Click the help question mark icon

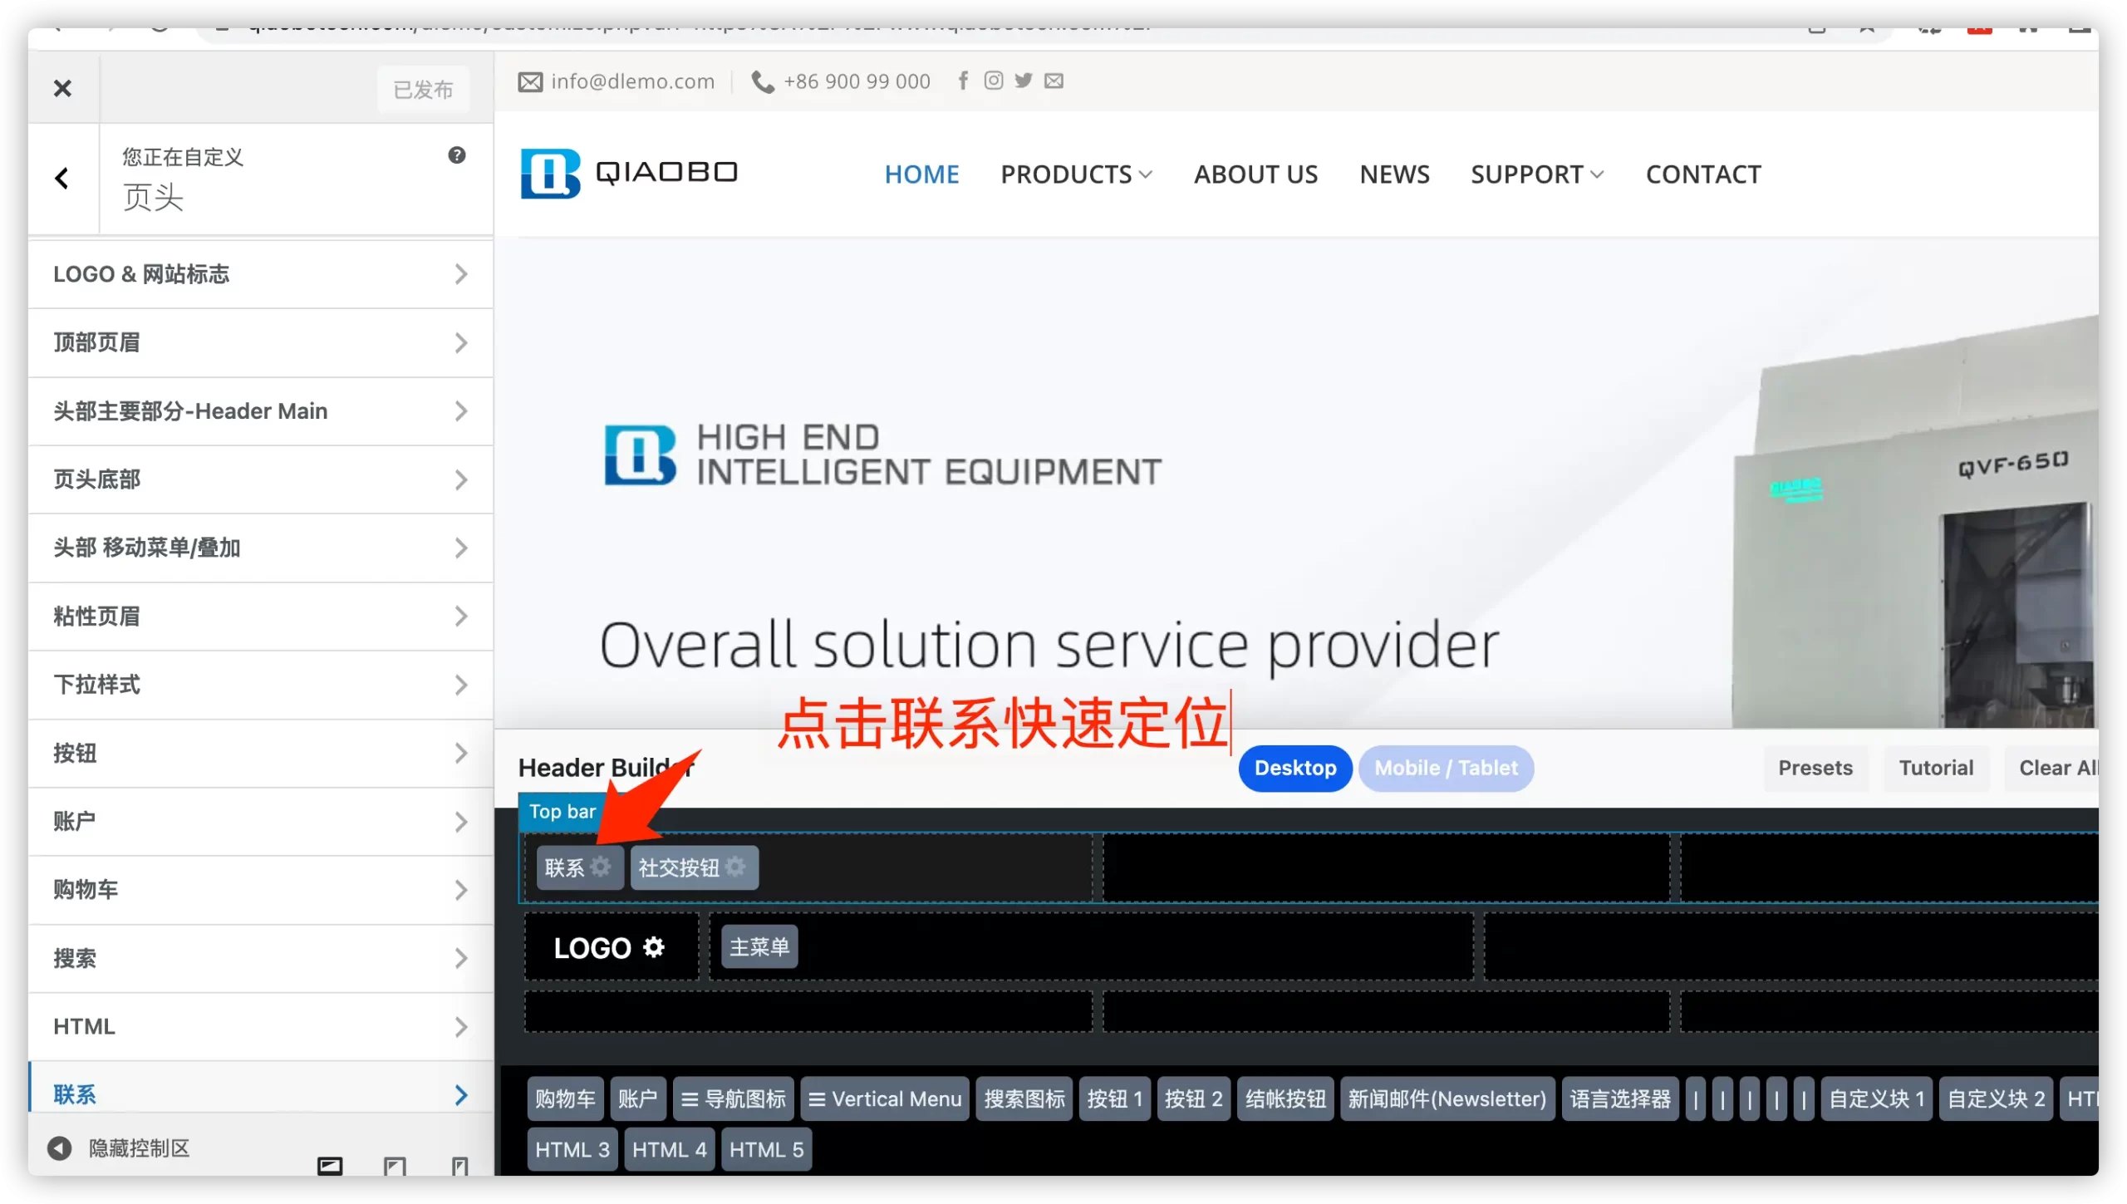[x=457, y=155]
